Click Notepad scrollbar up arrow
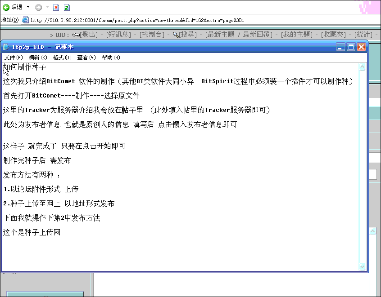The height and width of the screenshot is (297, 381). coord(362,66)
